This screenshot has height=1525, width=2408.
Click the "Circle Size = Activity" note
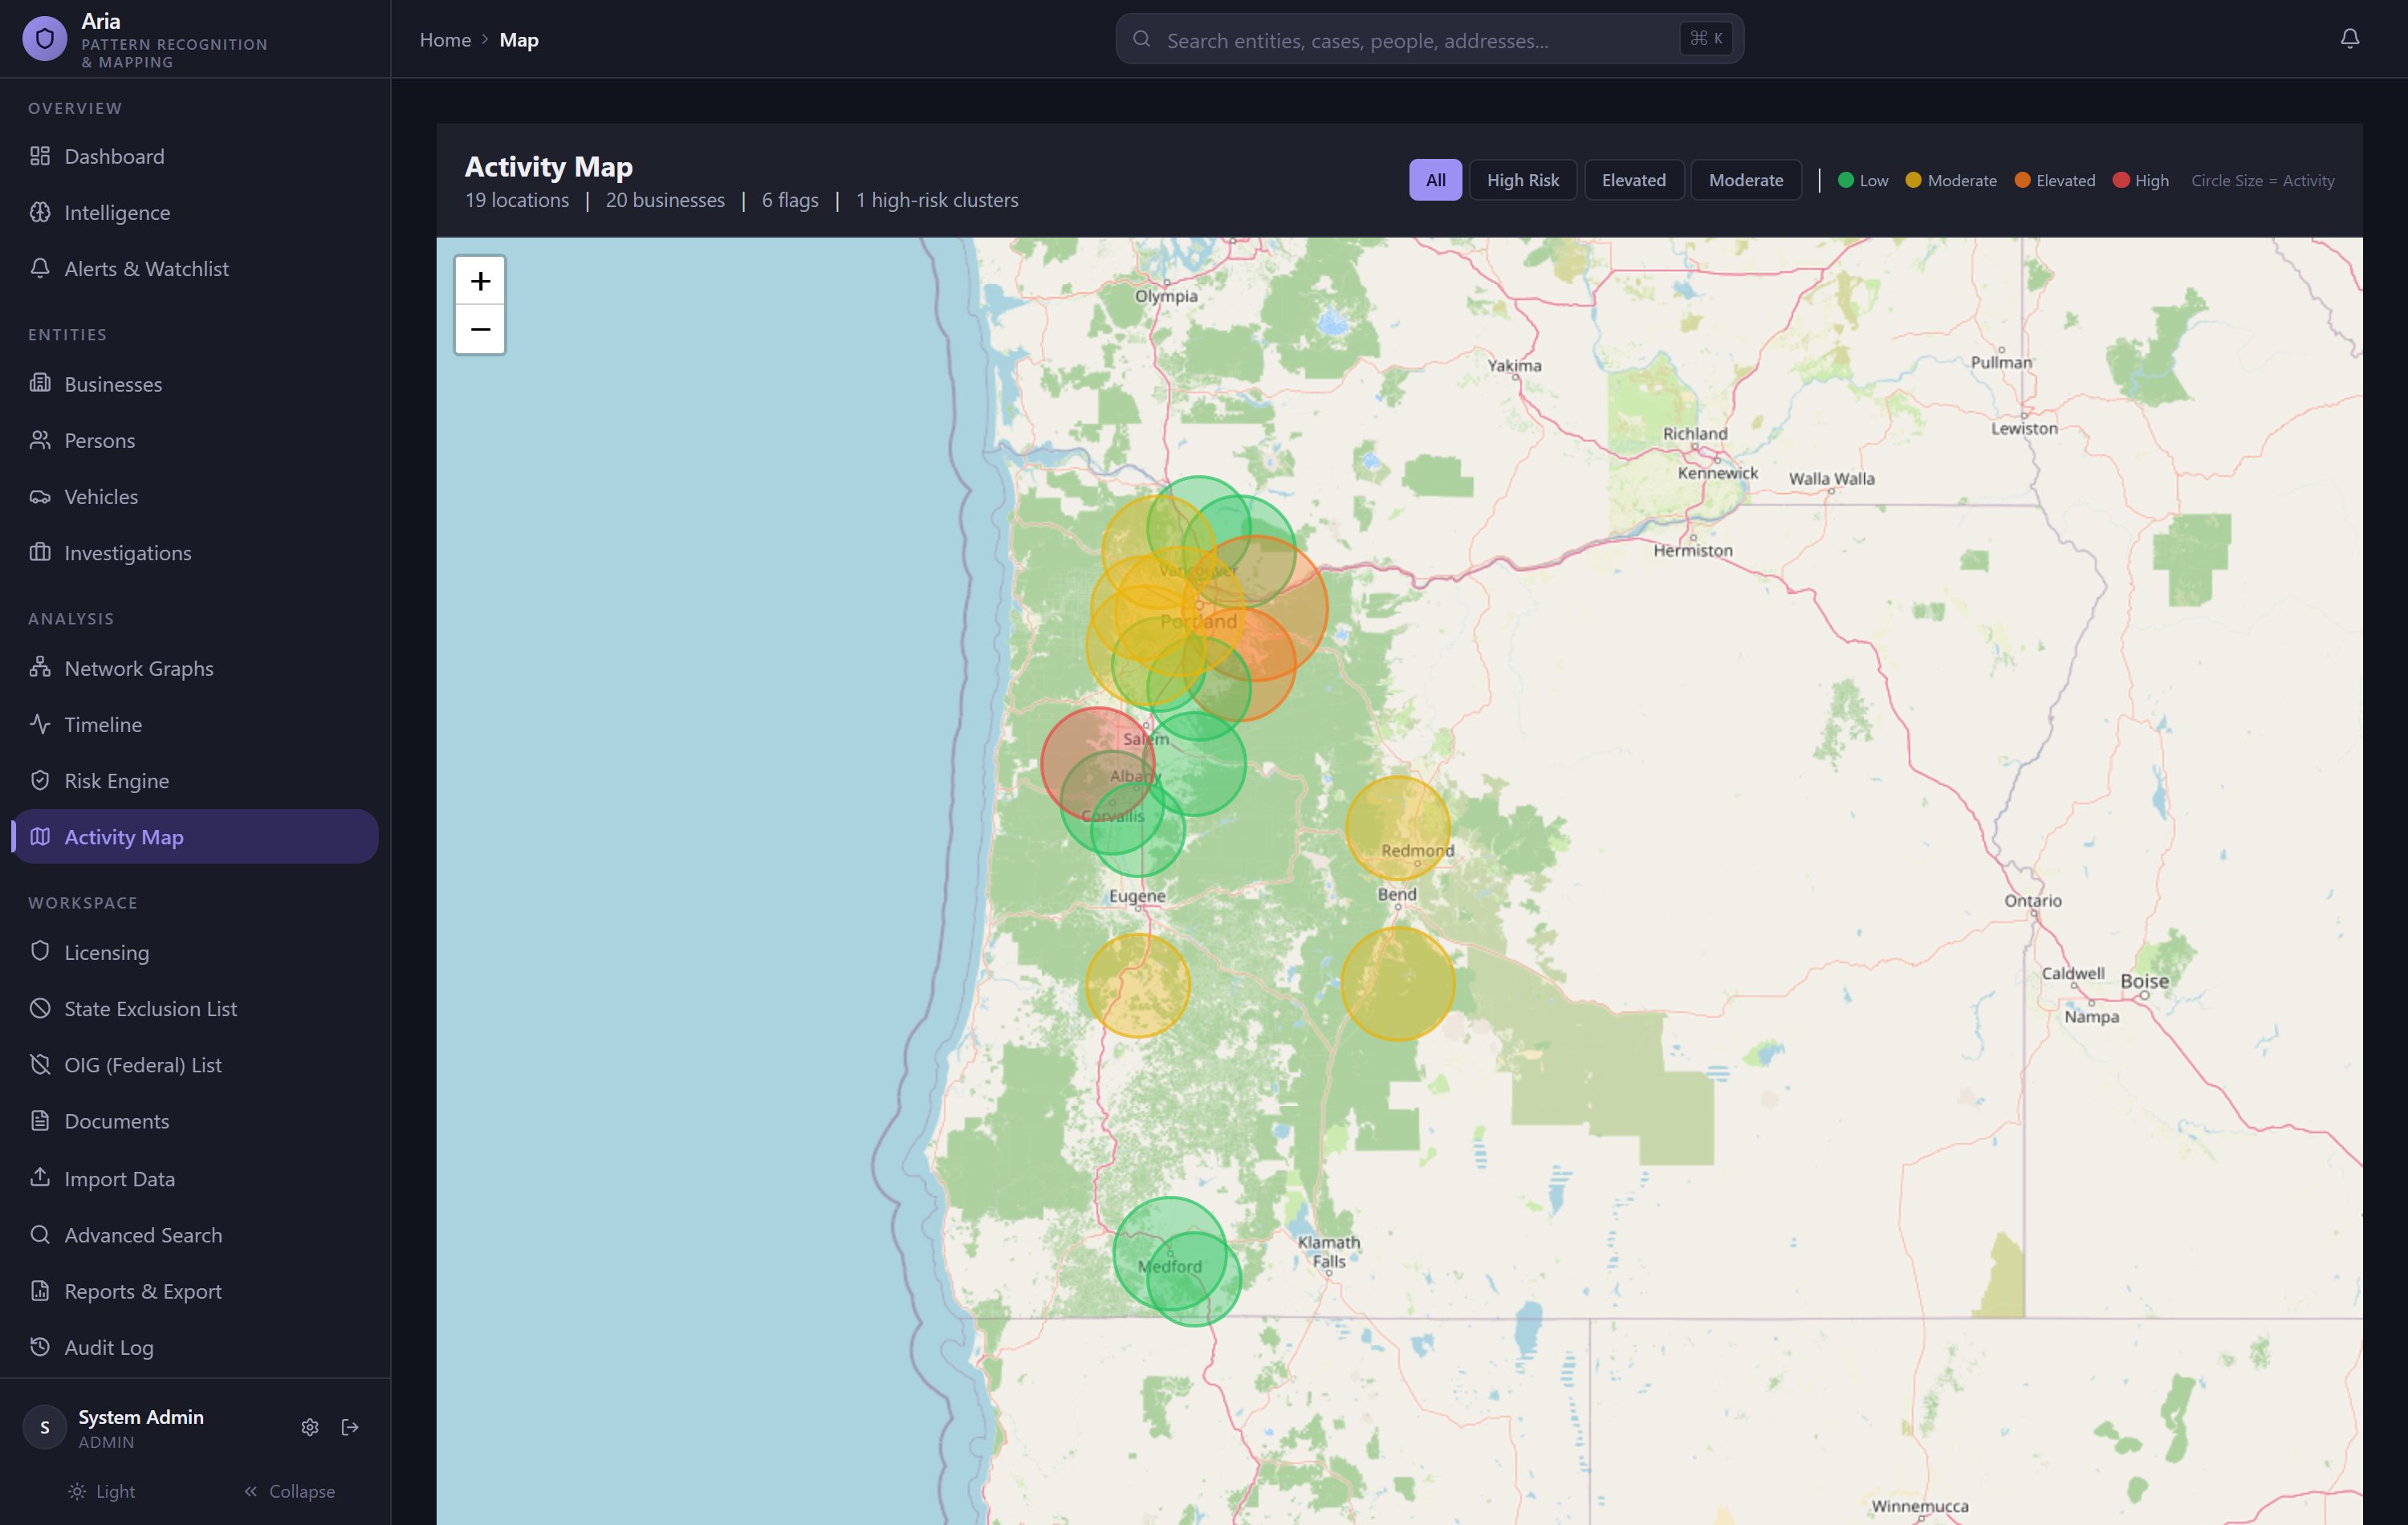[x=2262, y=181]
